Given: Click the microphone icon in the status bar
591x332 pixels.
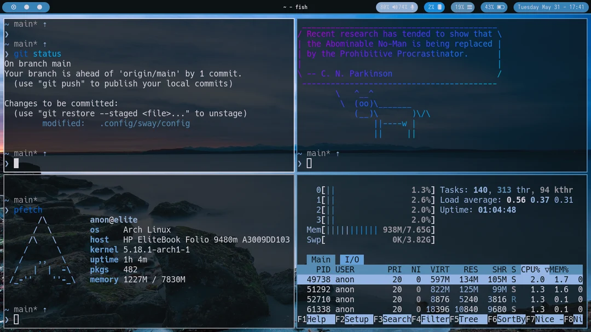Looking at the screenshot, I should tap(412, 7).
